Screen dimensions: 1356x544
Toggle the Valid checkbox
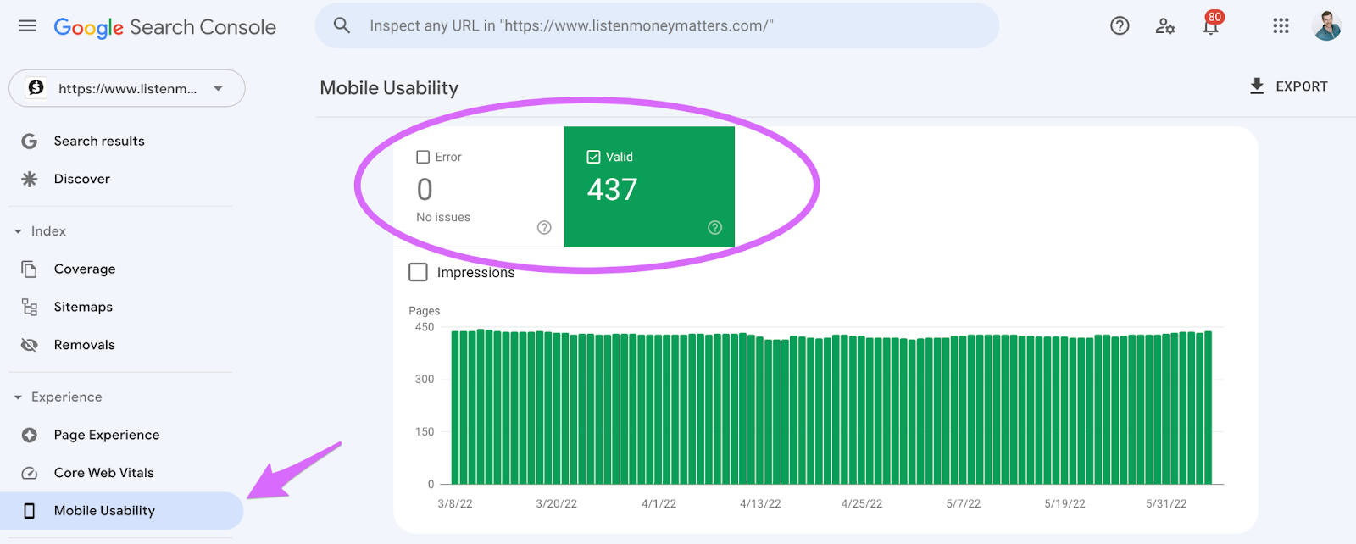point(593,157)
